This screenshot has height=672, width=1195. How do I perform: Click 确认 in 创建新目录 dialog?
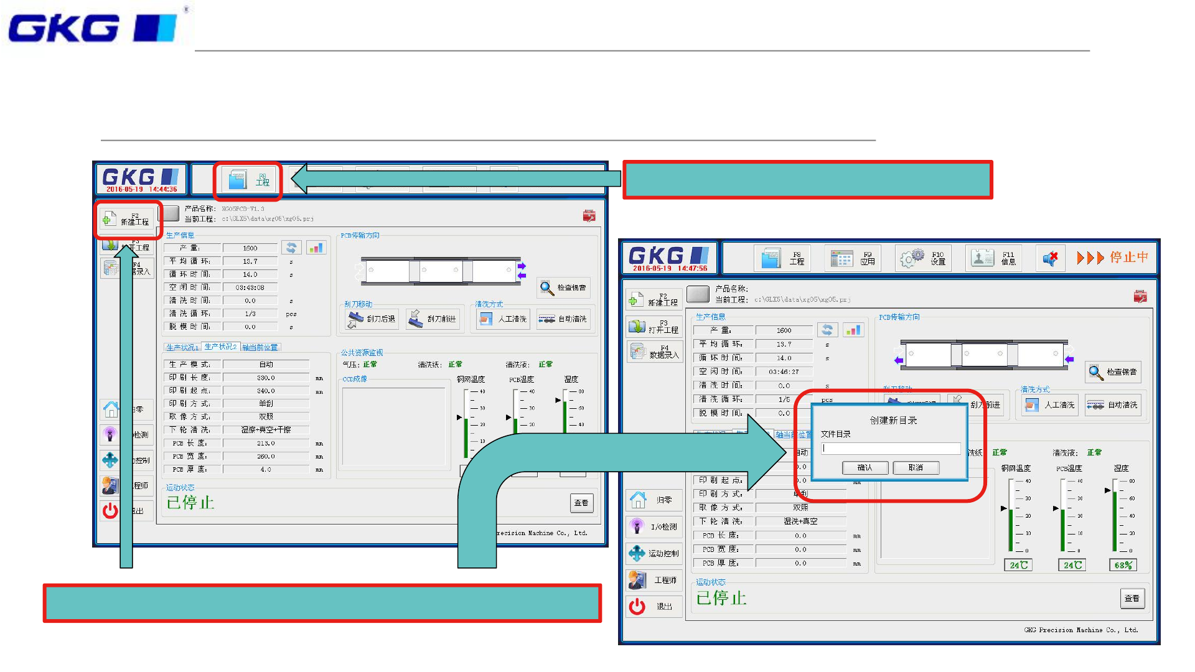(x=865, y=468)
